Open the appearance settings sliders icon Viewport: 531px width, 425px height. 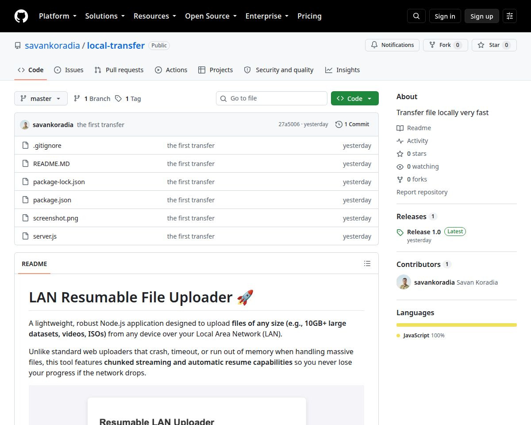pyautogui.click(x=510, y=16)
